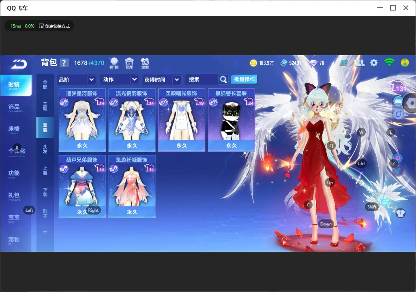Click the male gender symbol icon
Viewport: 416px width, 292px height.
(397, 171)
